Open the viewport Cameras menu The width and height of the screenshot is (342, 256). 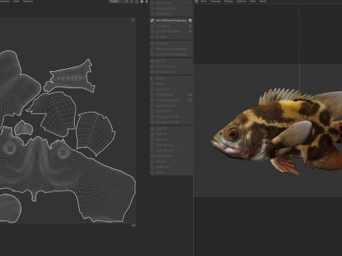click(x=215, y=1)
